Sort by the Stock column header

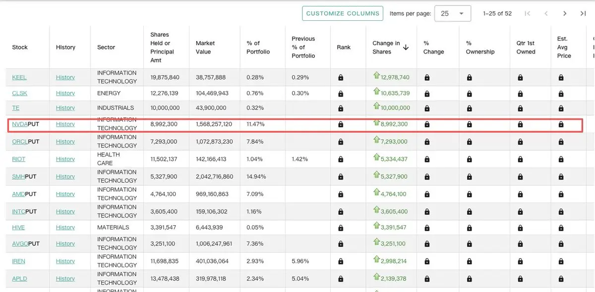click(x=20, y=48)
